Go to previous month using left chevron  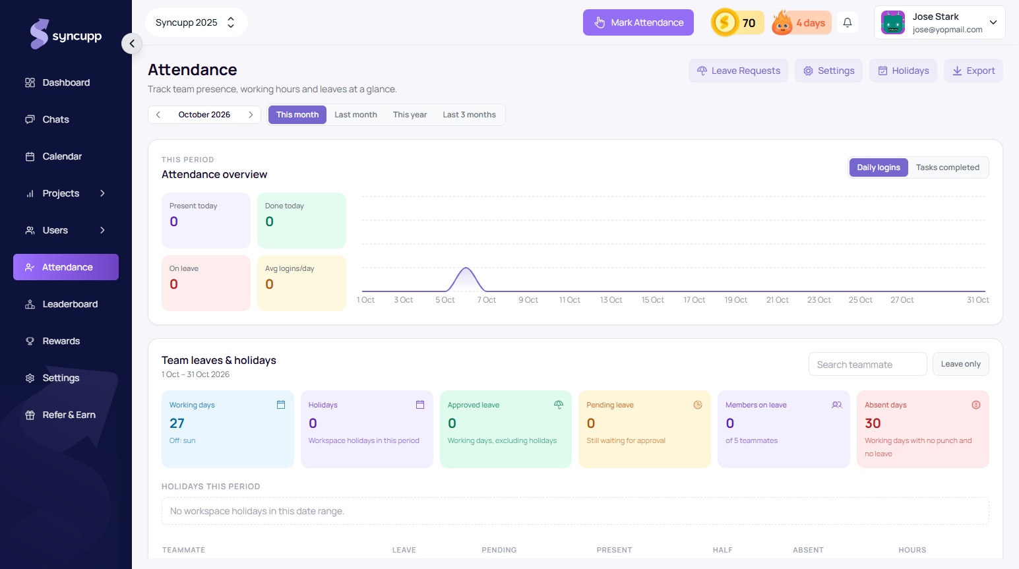(x=158, y=115)
